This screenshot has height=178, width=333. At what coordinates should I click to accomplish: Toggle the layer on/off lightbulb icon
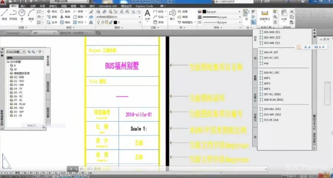(98, 22)
